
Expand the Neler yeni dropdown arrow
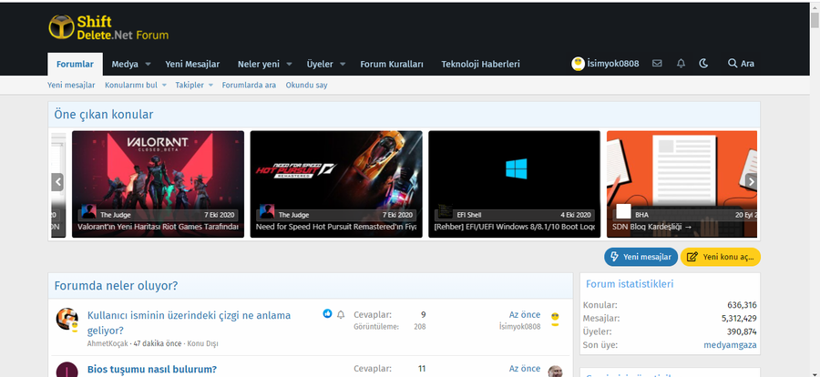[289, 65]
